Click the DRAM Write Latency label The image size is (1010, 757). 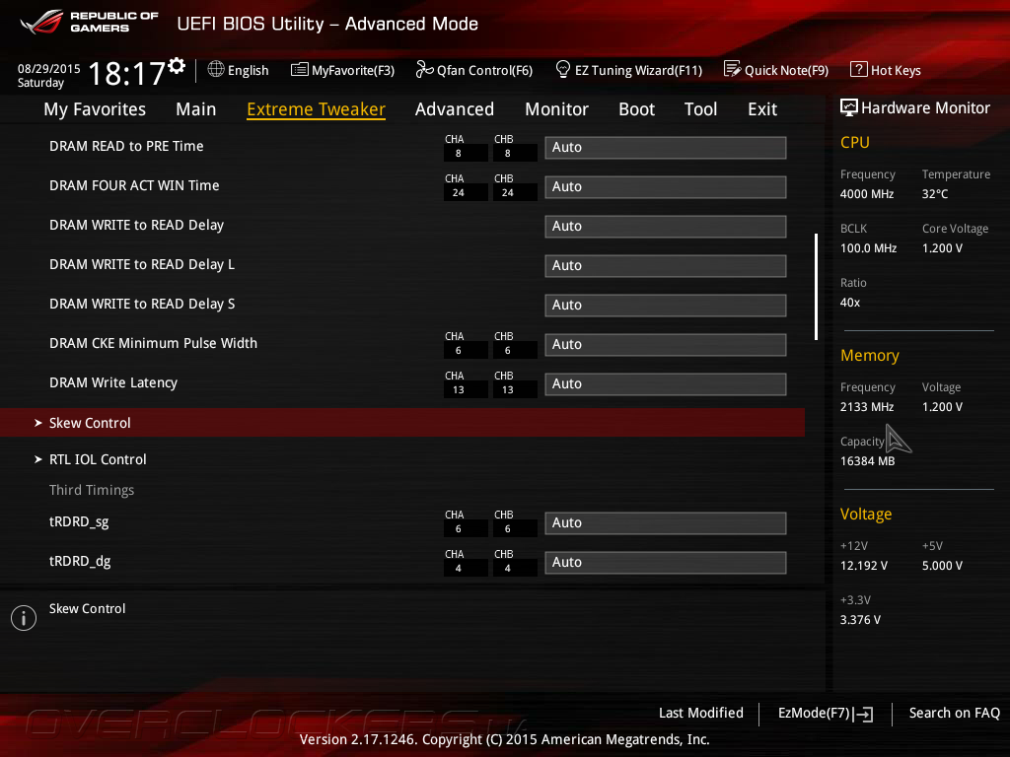pyautogui.click(x=113, y=383)
